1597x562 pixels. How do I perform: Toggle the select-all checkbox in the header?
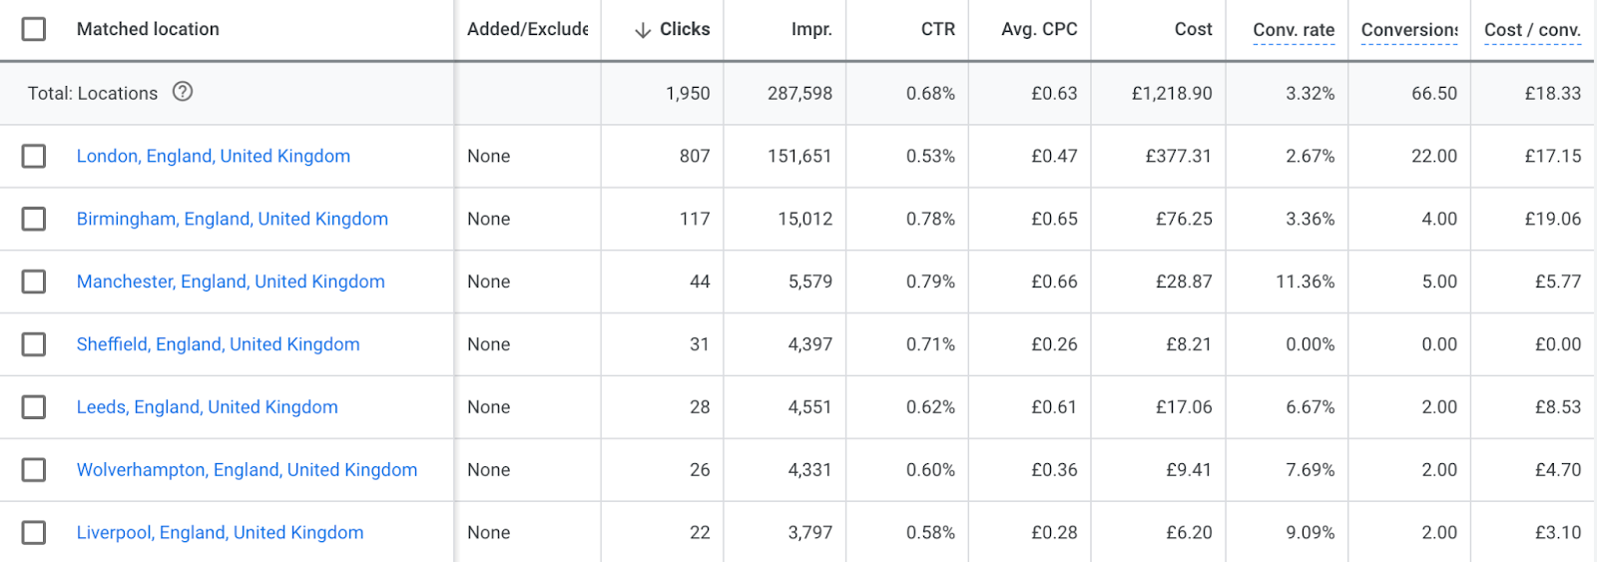coord(34,29)
